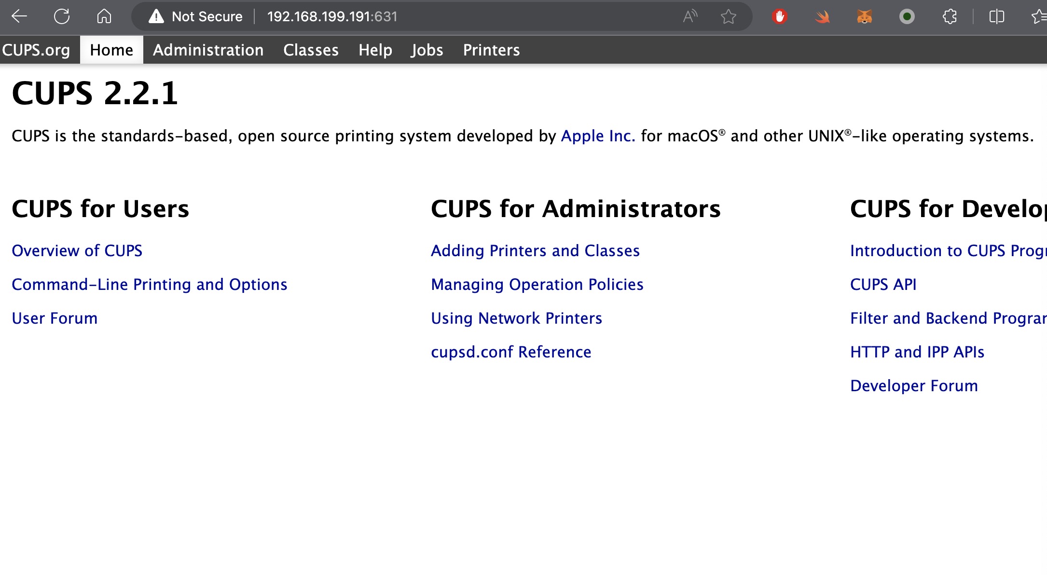Follow the Apple Inc. link
Screen dimensions: 1047x575
coord(598,136)
